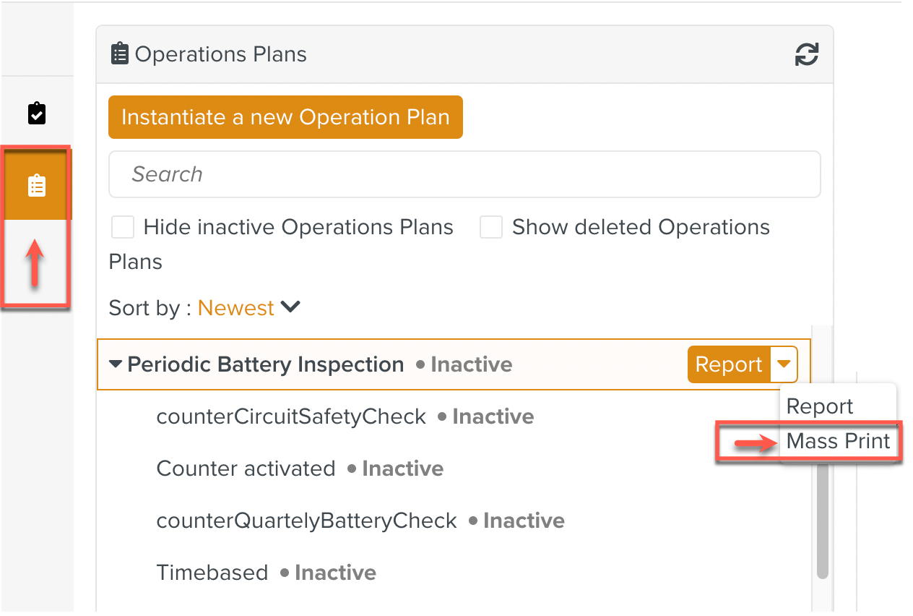Click the refresh icon in Operations Plans header
The height and width of the screenshot is (616, 913).
point(806,54)
